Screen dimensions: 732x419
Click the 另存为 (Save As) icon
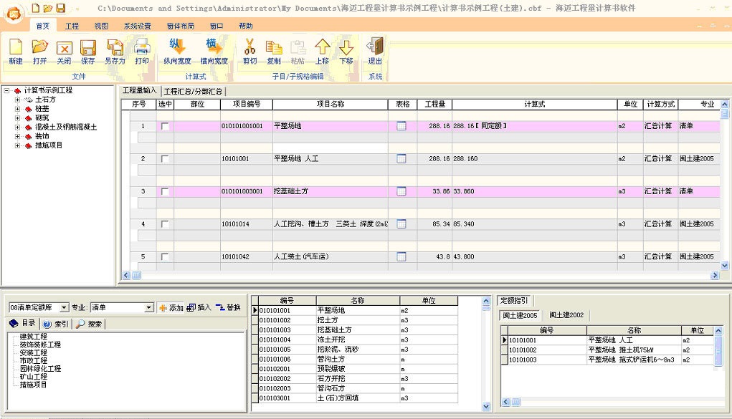115,49
